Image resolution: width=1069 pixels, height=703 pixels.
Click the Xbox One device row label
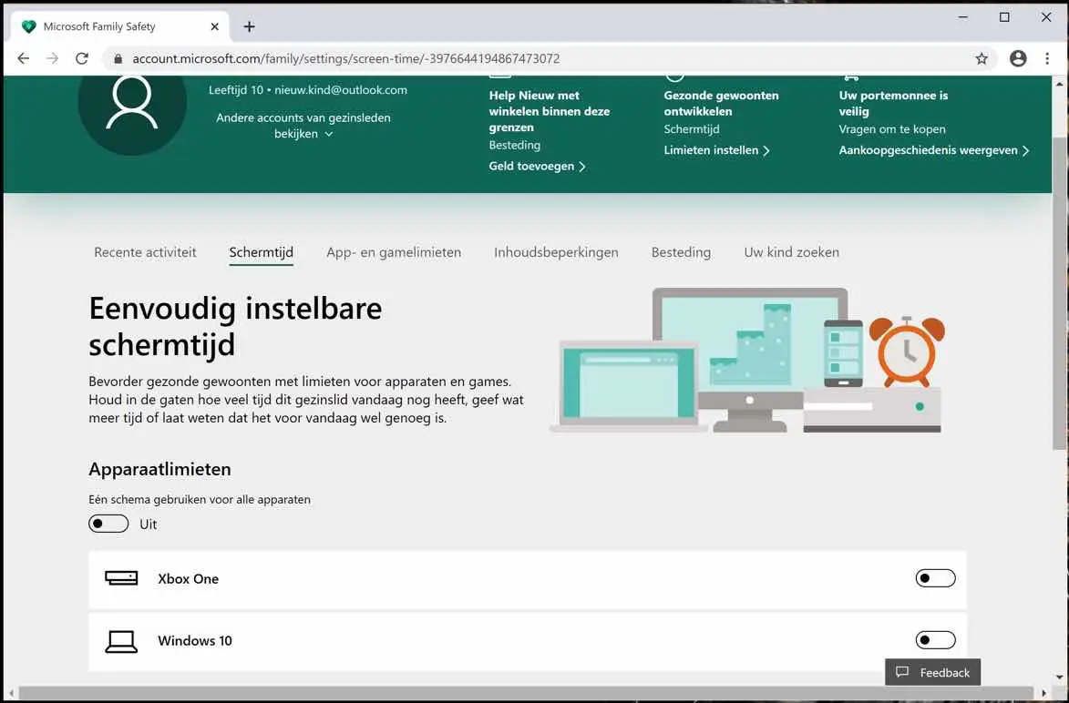coord(188,579)
